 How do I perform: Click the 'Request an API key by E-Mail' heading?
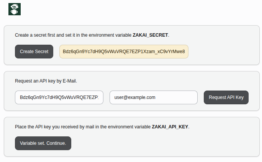tap(46, 81)
